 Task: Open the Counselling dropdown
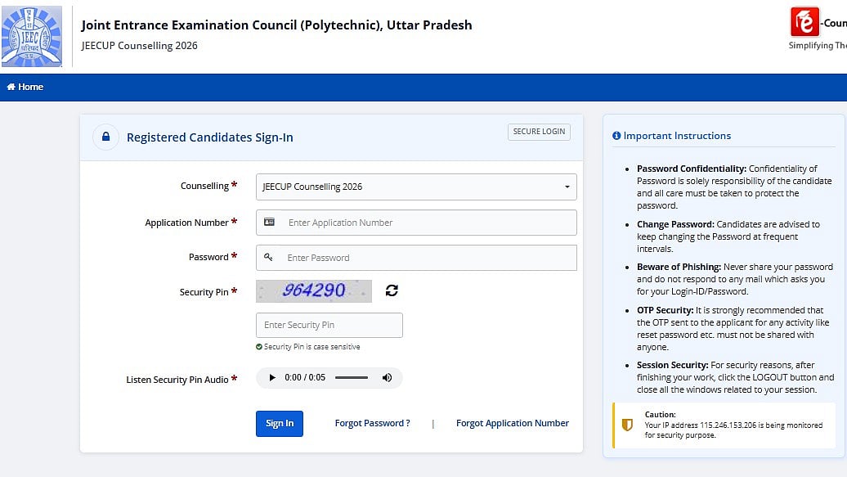point(416,187)
